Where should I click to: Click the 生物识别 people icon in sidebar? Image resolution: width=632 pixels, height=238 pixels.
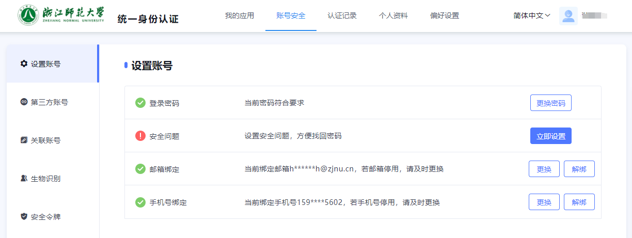[24, 179]
